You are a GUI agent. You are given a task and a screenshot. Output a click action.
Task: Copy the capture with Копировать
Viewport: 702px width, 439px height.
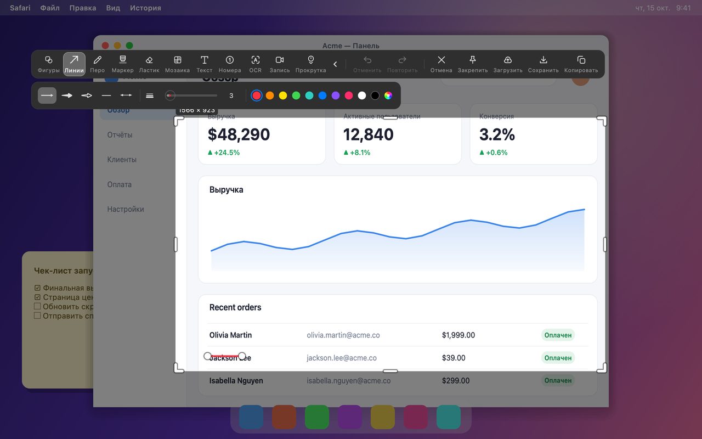click(x=581, y=64)
